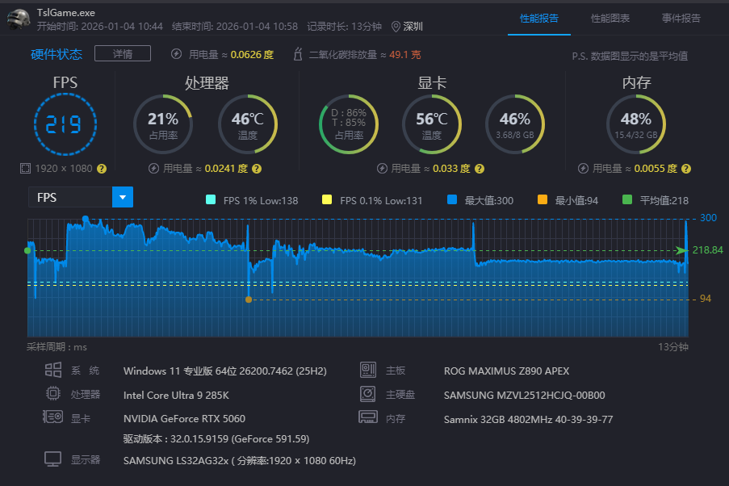
Task: Click help icon next to 1920 x 1080
Action: (x=102, y=169)
